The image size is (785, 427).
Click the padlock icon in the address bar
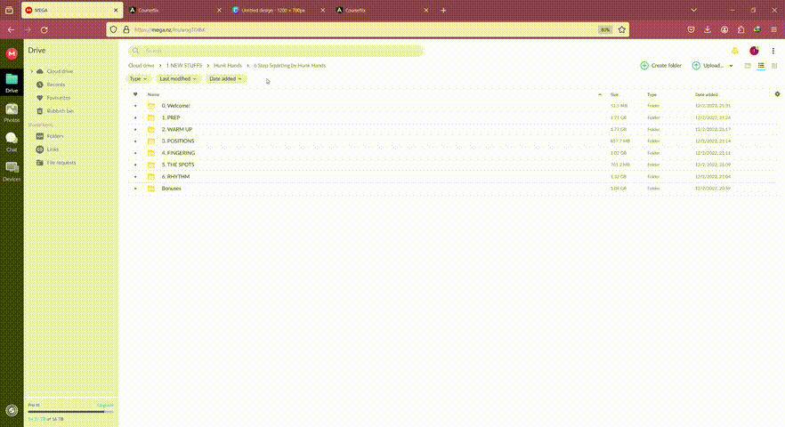126,29
